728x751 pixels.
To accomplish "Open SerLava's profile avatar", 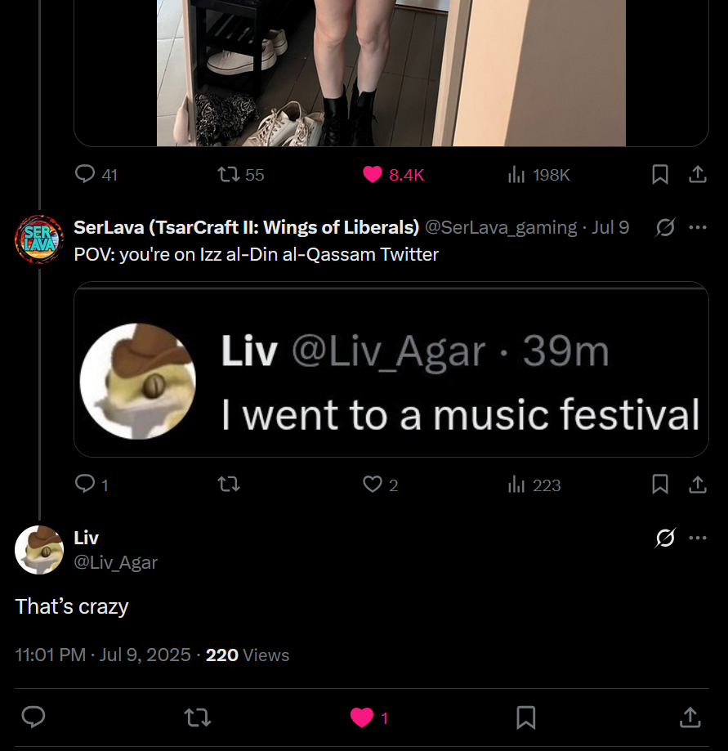I will pos(39,239).
